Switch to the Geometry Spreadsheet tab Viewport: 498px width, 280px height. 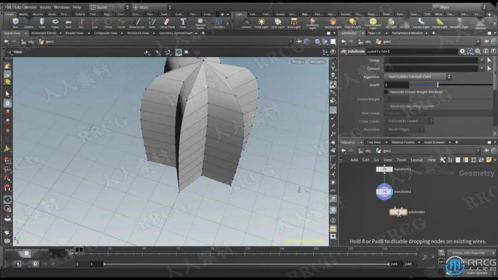tap(176, 33)
